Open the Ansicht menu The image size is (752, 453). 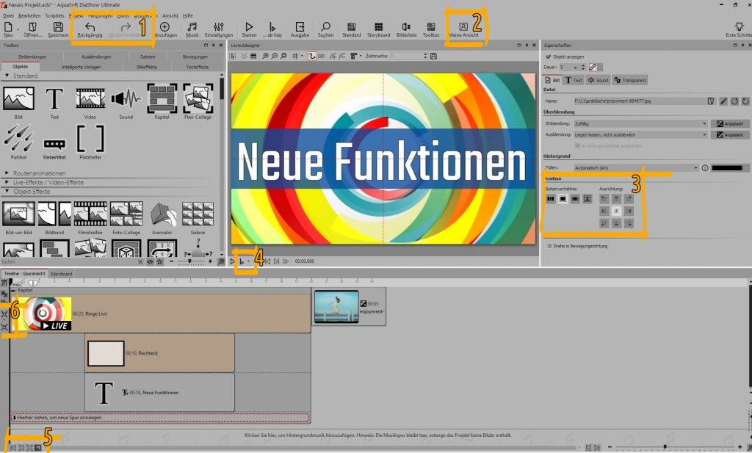(170, 15)
